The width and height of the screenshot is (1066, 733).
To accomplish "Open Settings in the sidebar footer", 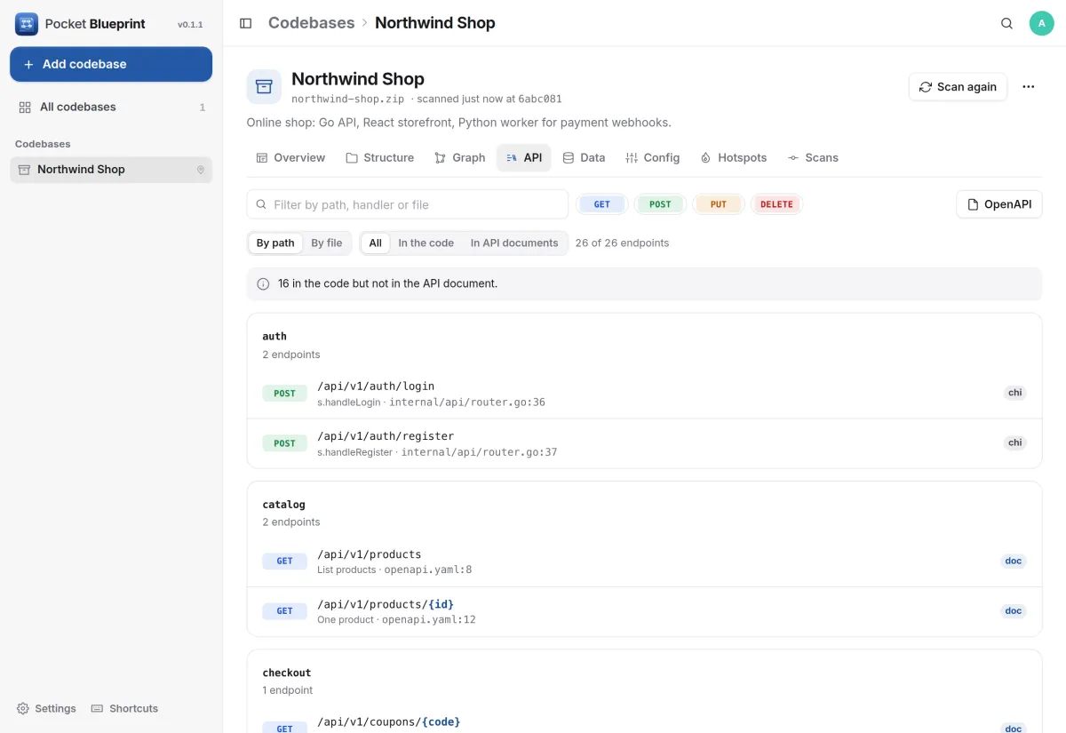I will [x=46, y=708].
